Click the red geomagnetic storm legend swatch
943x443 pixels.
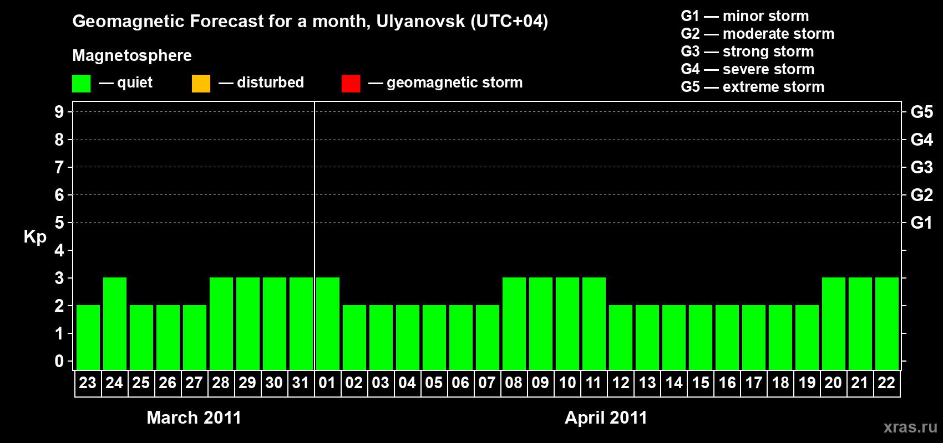[351, 84]
